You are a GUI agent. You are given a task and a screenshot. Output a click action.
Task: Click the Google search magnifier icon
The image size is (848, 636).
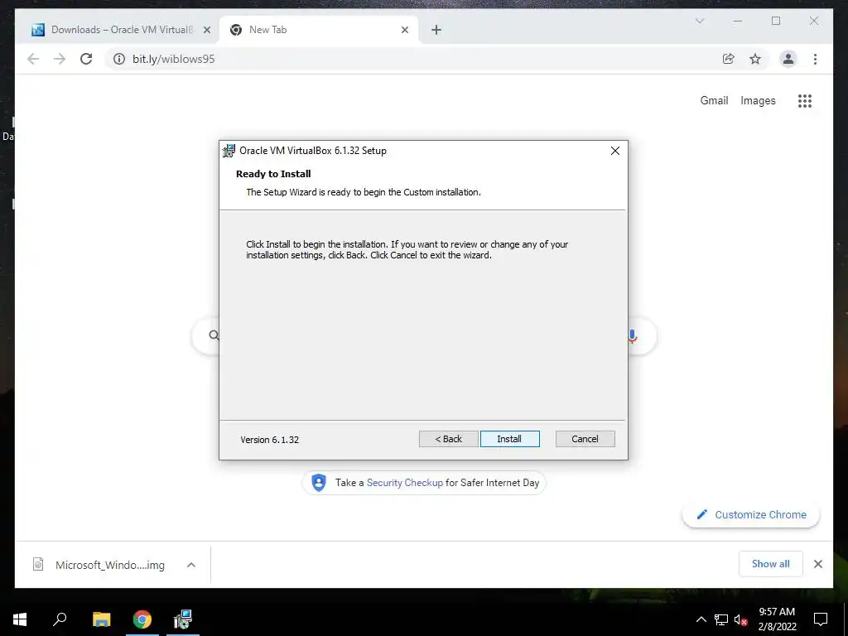(214, 336)
